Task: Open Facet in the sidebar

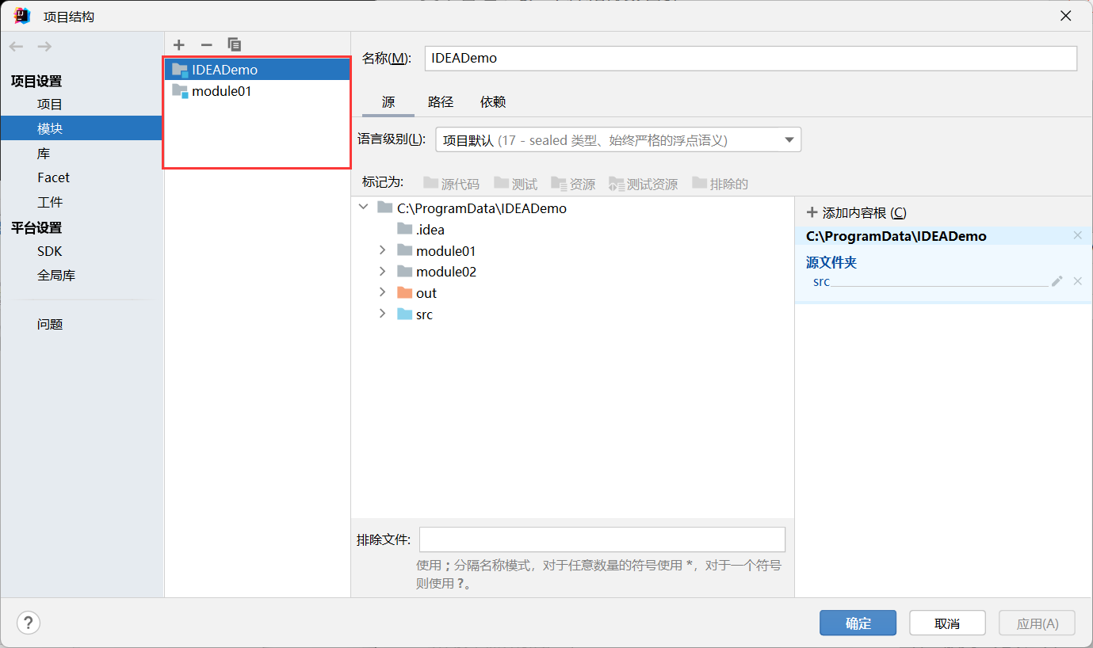Action: pyautogui.click(x=53, y=177)
